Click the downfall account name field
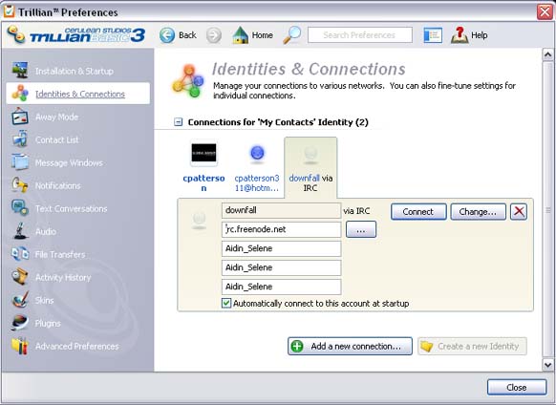This screenshot has height=405, width=556. [x=281, y=210]
